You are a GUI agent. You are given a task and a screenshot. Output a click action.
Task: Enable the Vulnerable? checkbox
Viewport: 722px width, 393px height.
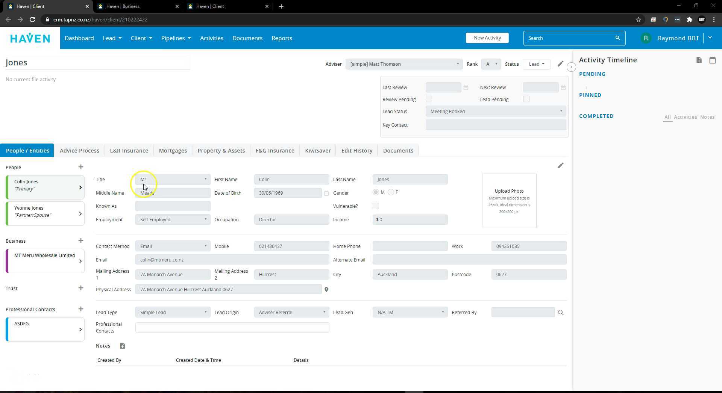pos(376,206)
